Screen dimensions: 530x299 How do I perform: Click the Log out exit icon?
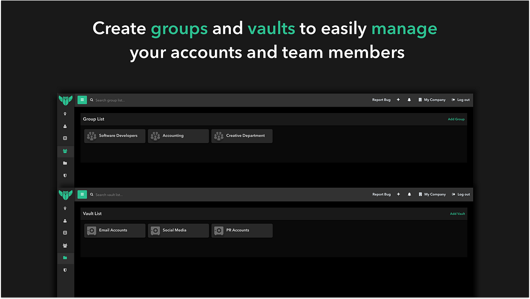454,100
